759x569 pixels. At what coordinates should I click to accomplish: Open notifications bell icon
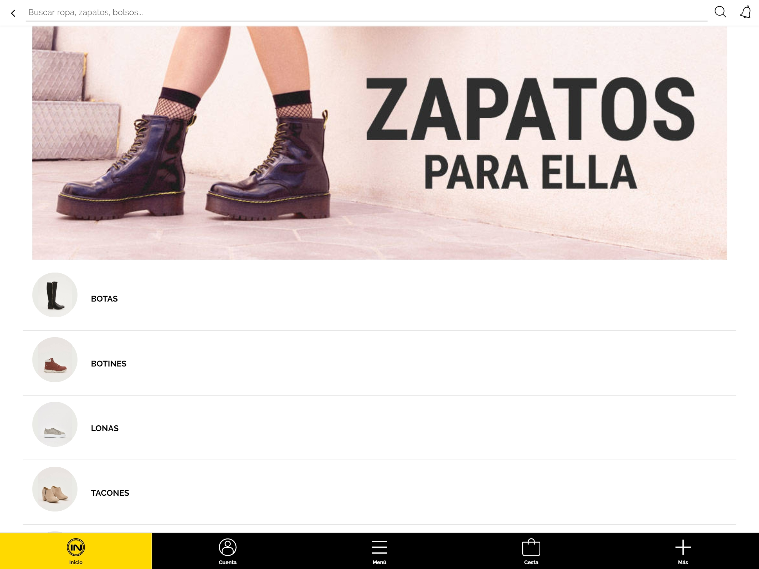[745, 12]
